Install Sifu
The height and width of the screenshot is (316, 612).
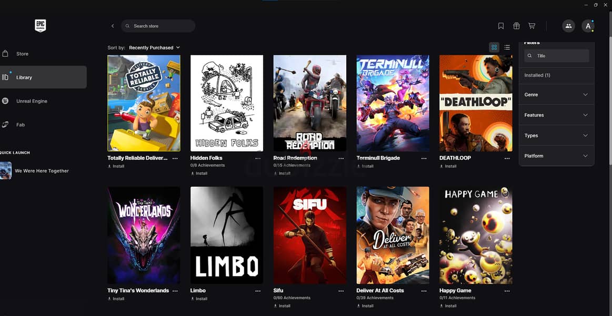tap(282, 305)
